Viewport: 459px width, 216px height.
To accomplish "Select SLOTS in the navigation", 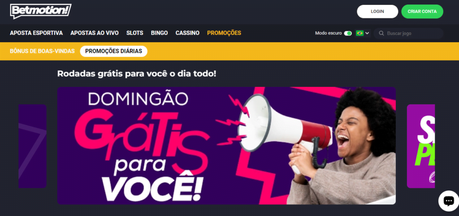I will pos(134,33).
